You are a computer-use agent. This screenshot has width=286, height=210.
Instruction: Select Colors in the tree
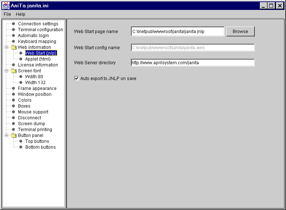pos(25,100)
